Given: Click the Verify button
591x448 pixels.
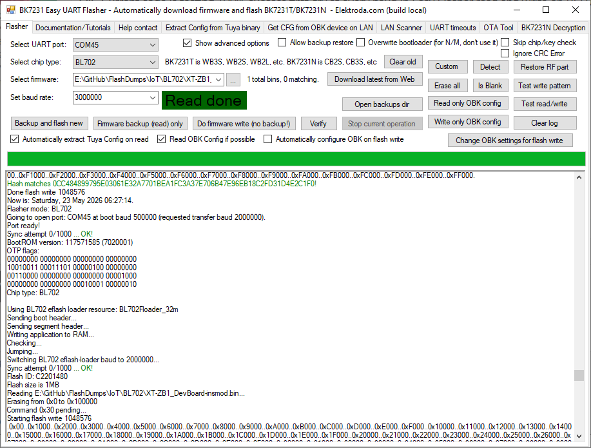Looking at the screenshot, I should click(x=318, y=124).
